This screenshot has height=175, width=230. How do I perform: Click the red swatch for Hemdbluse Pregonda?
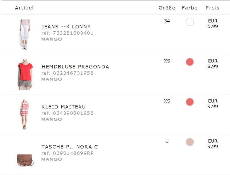click(x=190, y=62)
